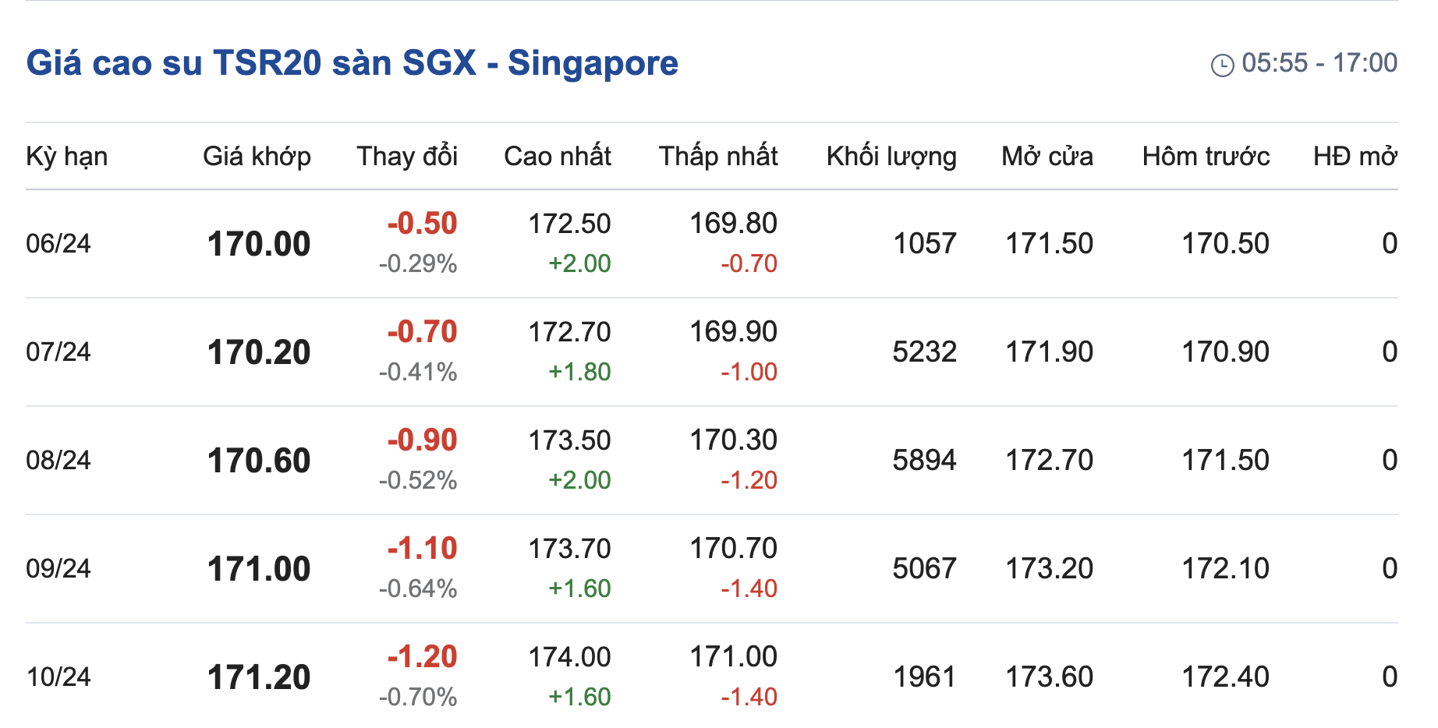This screenshot has height=728, width=1438.
Task: Click the HĐ mở column header
Action: [x=1355, y=157]
